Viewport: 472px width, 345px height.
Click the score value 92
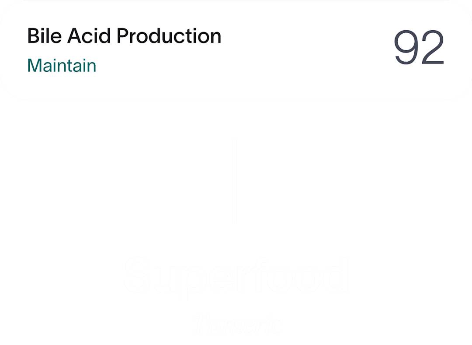click(x=419, y=47)
